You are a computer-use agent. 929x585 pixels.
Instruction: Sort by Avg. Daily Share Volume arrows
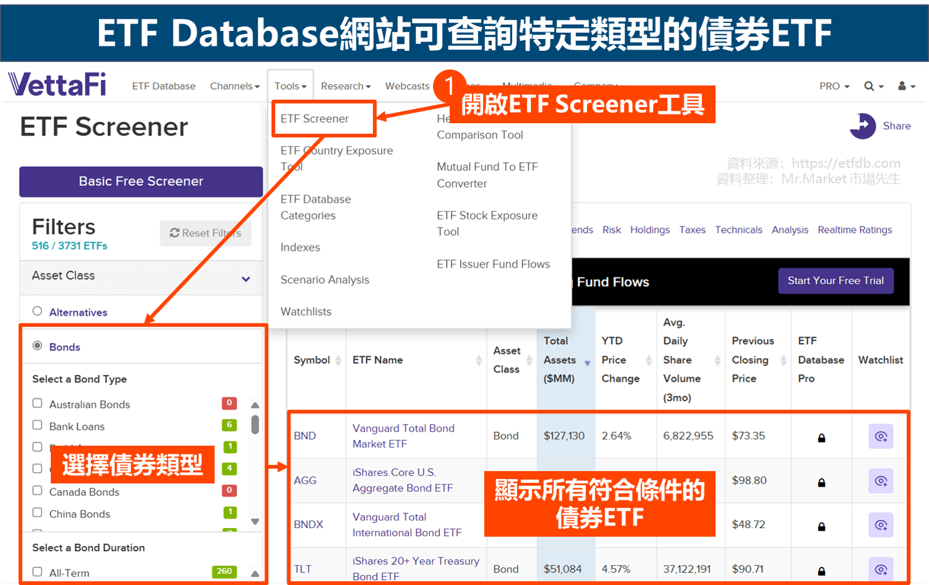(x=718, y=360)
